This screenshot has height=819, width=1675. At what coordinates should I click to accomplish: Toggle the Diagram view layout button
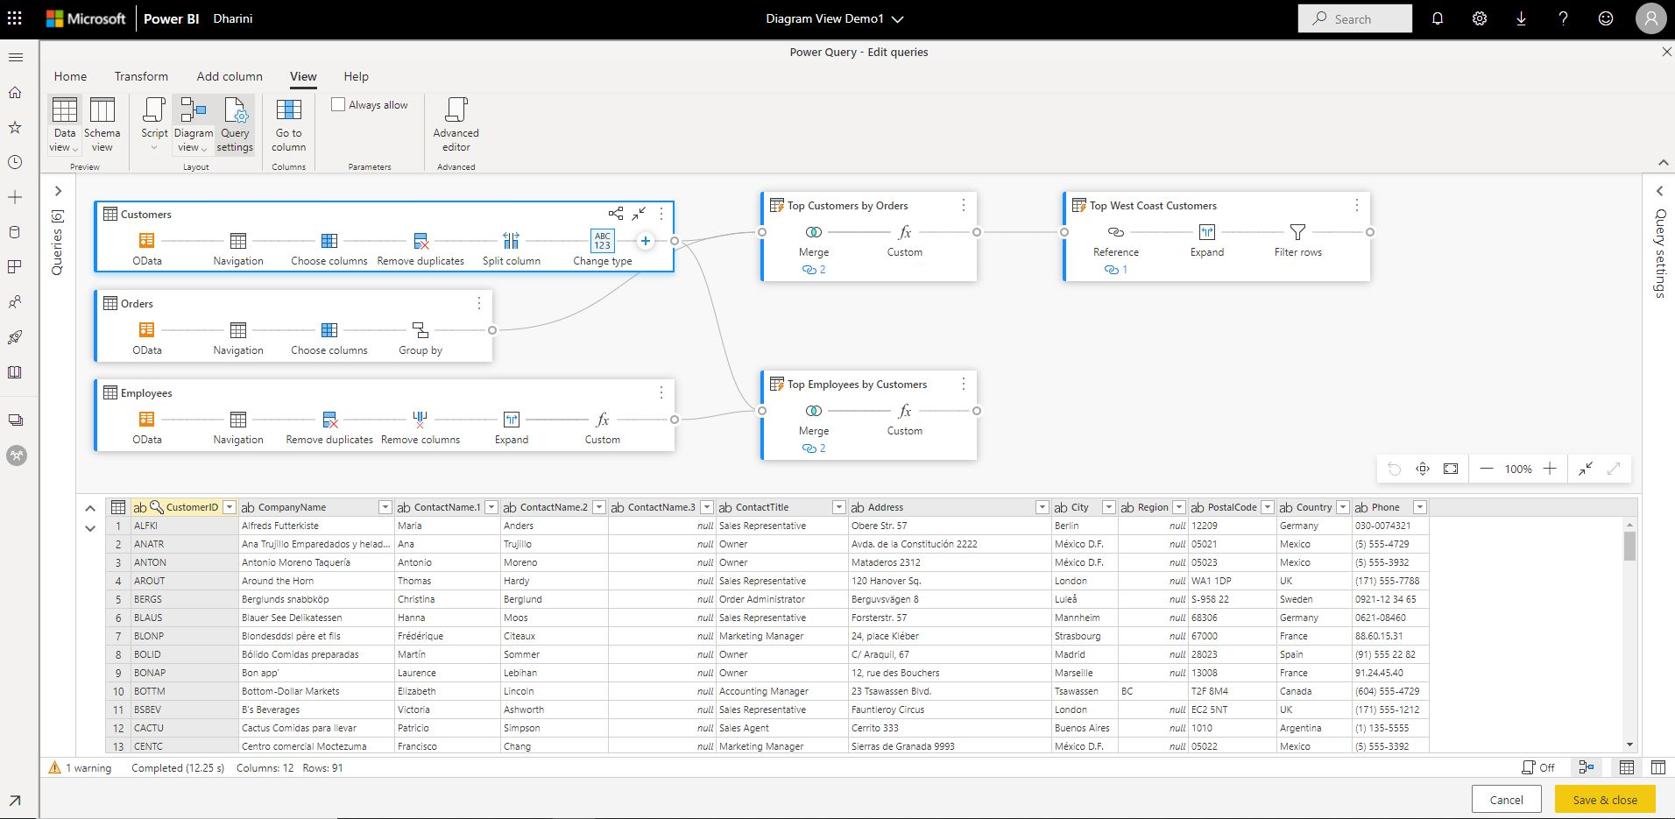pyautogui.click(x=193, y=125)
